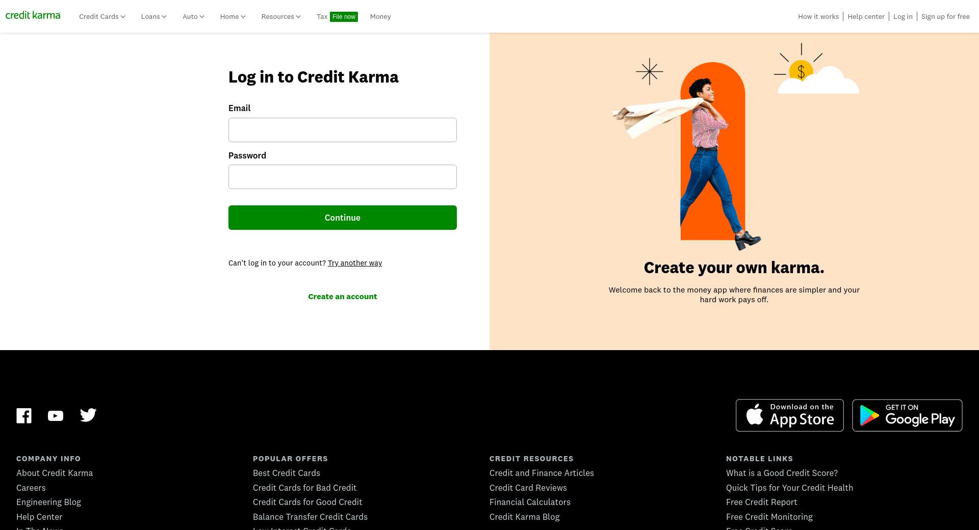Screen dimensions: 979x530
Task: Select the Money menu item
Action: tap(380, 17)
